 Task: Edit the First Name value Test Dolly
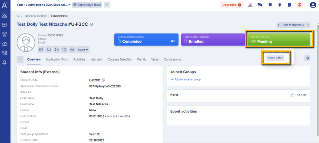[96, 99]
